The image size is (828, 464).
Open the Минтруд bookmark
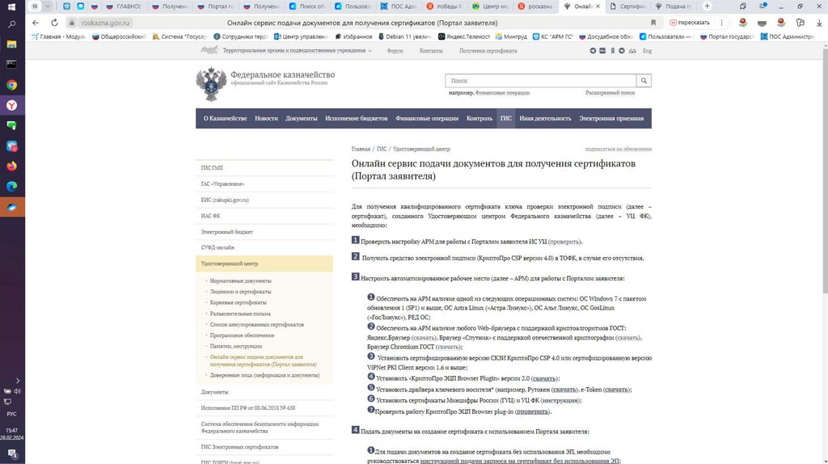(x=511, y=36)
